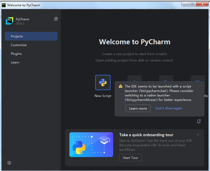
Task: Open the notifications bell icon
Action: coord(199,121)
